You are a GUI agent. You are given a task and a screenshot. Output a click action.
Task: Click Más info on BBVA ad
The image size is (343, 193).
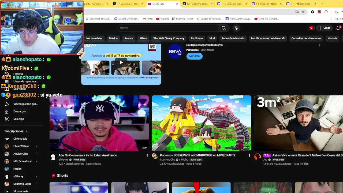(x=194, y=56)
